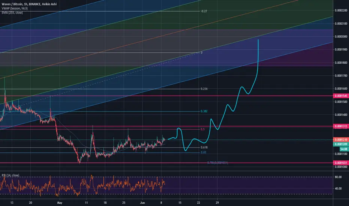
Task: Click the 0.0001545 pink price label
Action: [x=341, y=96]
